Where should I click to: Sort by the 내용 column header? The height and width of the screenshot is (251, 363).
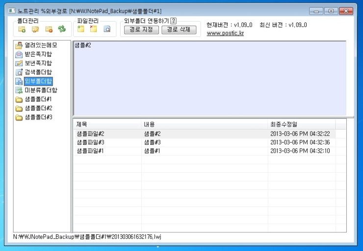[205, 124]
